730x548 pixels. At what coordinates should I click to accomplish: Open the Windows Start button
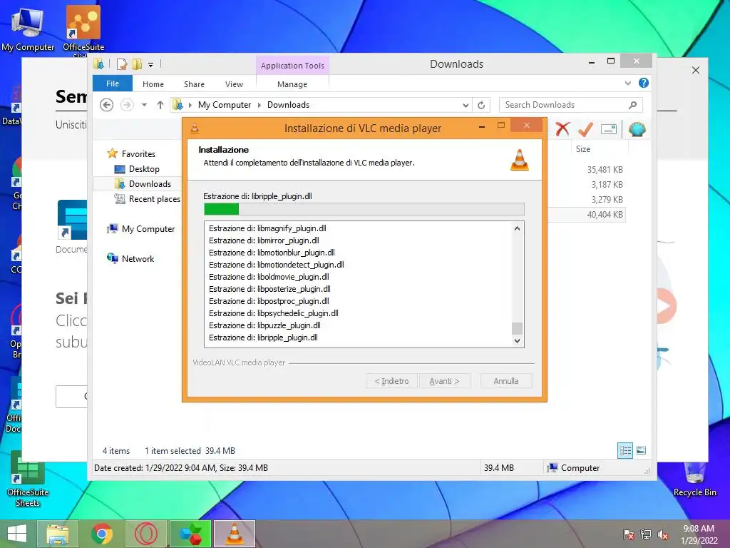coord(17,534)
